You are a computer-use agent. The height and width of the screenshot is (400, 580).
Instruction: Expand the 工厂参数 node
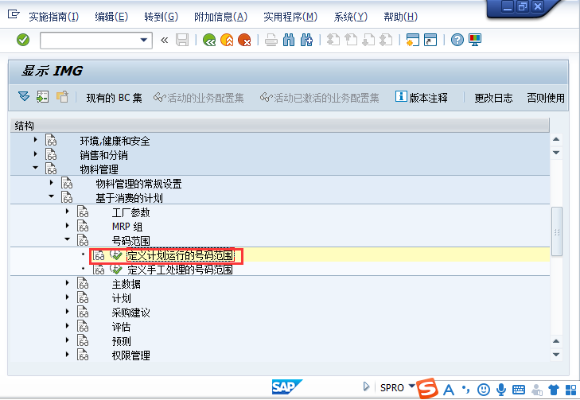pos(68,211)
